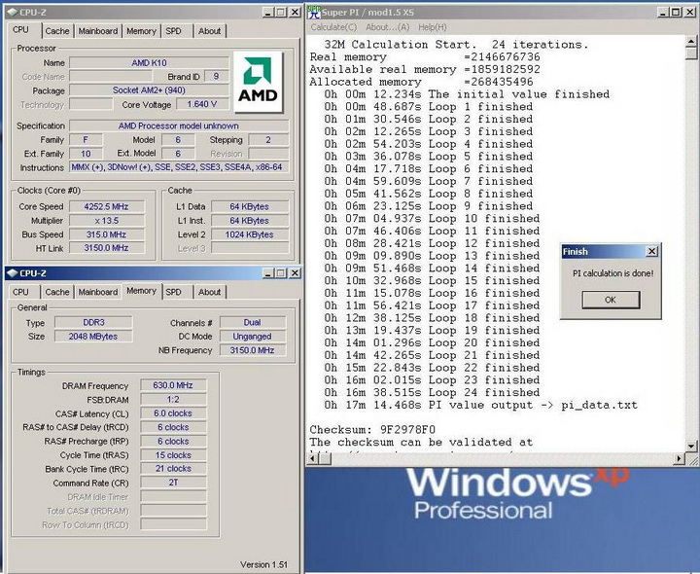Open Memory tab in top CPU-Z window
700x574 pixels.
coord(141,31)
